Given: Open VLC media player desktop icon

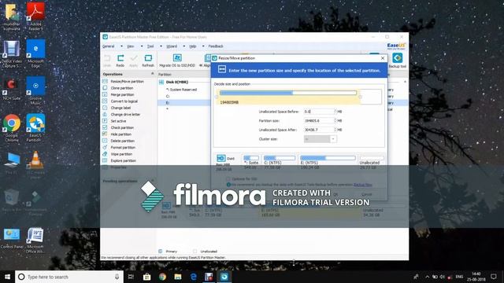Looking at the screenshot, I should click(35, 165).
